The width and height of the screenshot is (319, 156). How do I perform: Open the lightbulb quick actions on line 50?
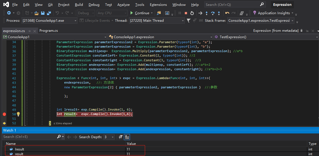18,114
